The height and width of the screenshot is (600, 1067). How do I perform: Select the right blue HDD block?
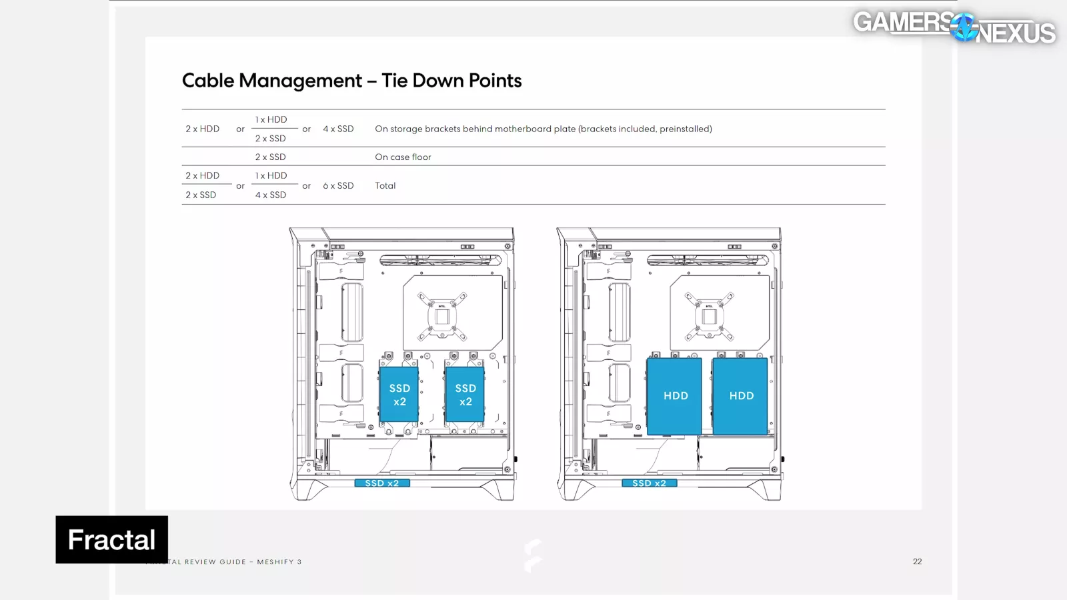(x=740, y=396)
